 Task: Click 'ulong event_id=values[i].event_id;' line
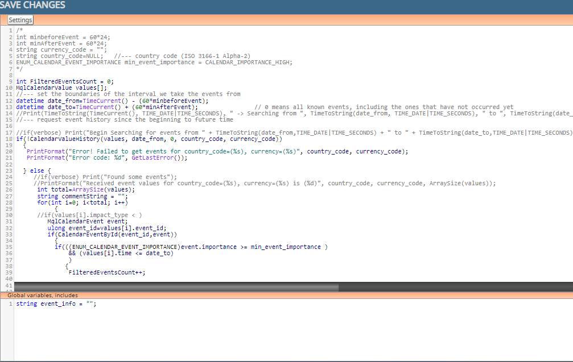[x=107, y=228]
